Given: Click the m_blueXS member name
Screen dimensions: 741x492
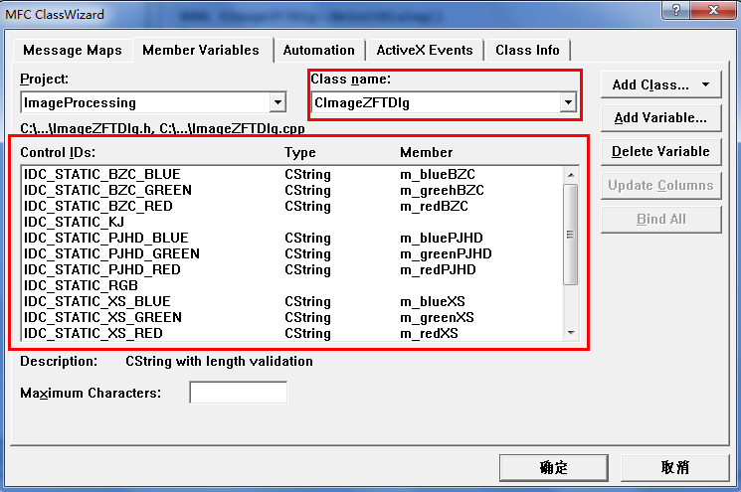Looking at the screenshot, I should pos(433,302).
